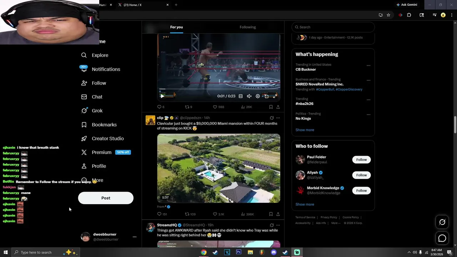457x257 pixels.
Task: Play the wrestling video
Action: (x=162, y=96)
